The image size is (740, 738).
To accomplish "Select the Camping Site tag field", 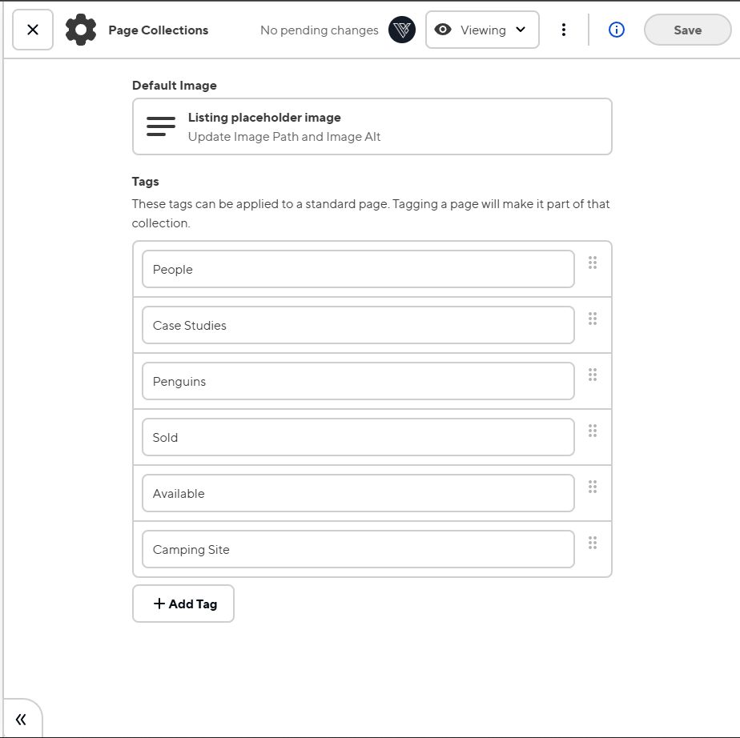I will 358,549.
